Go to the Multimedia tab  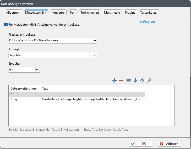coord(112,12)
